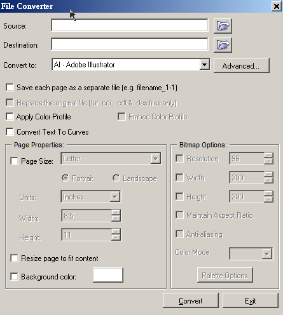Open the Convert to format dropdown
The width and height of the screenshot is (283, 315).
pos(205,65)
